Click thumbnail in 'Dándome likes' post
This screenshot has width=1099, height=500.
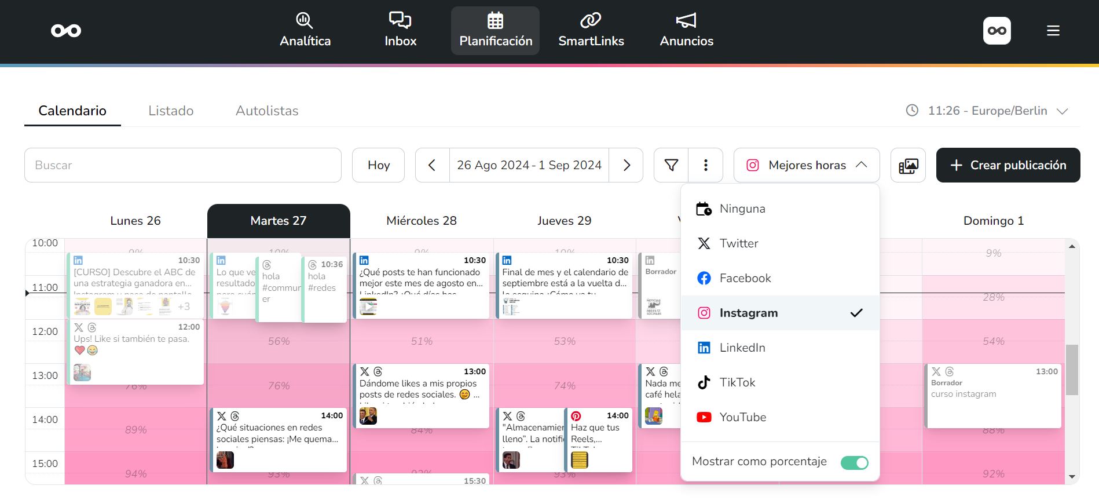(368, 416)
